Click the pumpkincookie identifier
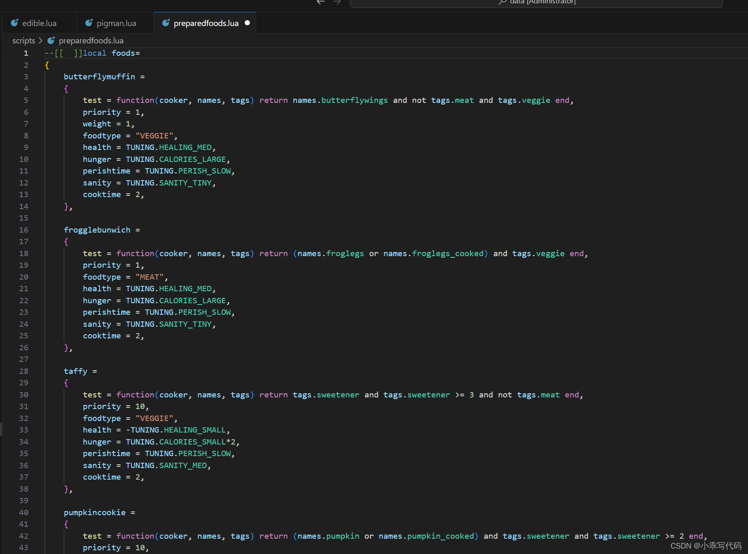Screen dimensions: 748x554 95,513
